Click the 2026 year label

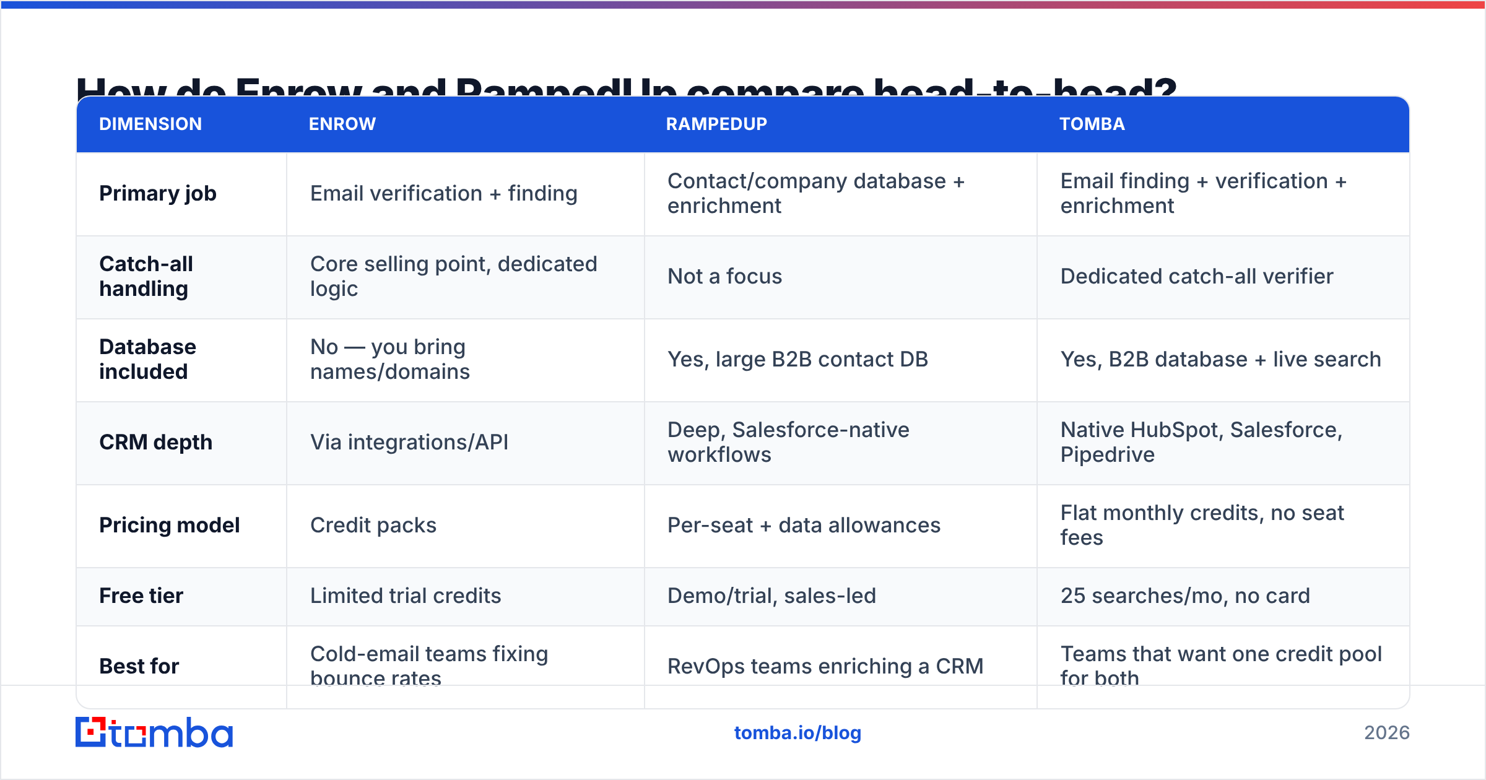[1386, 733]
